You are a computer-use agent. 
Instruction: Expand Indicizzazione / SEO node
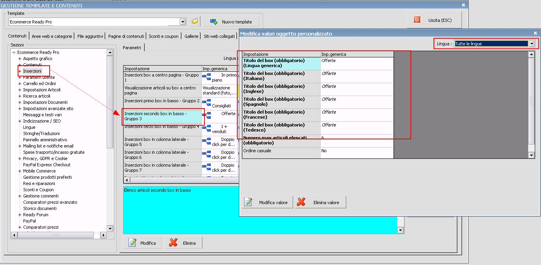[x=20, y=121]
